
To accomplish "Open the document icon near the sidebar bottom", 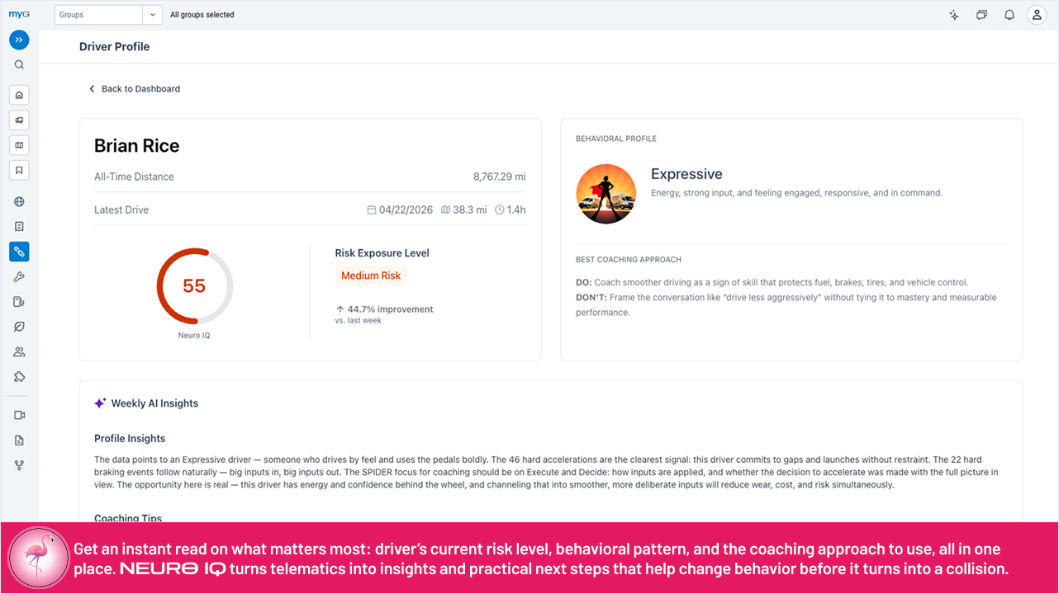I will [19, 441].
